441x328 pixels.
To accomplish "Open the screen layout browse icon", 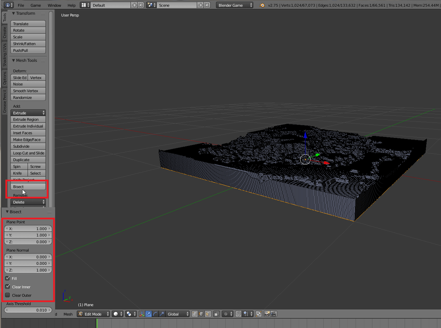I will [85, 5].
